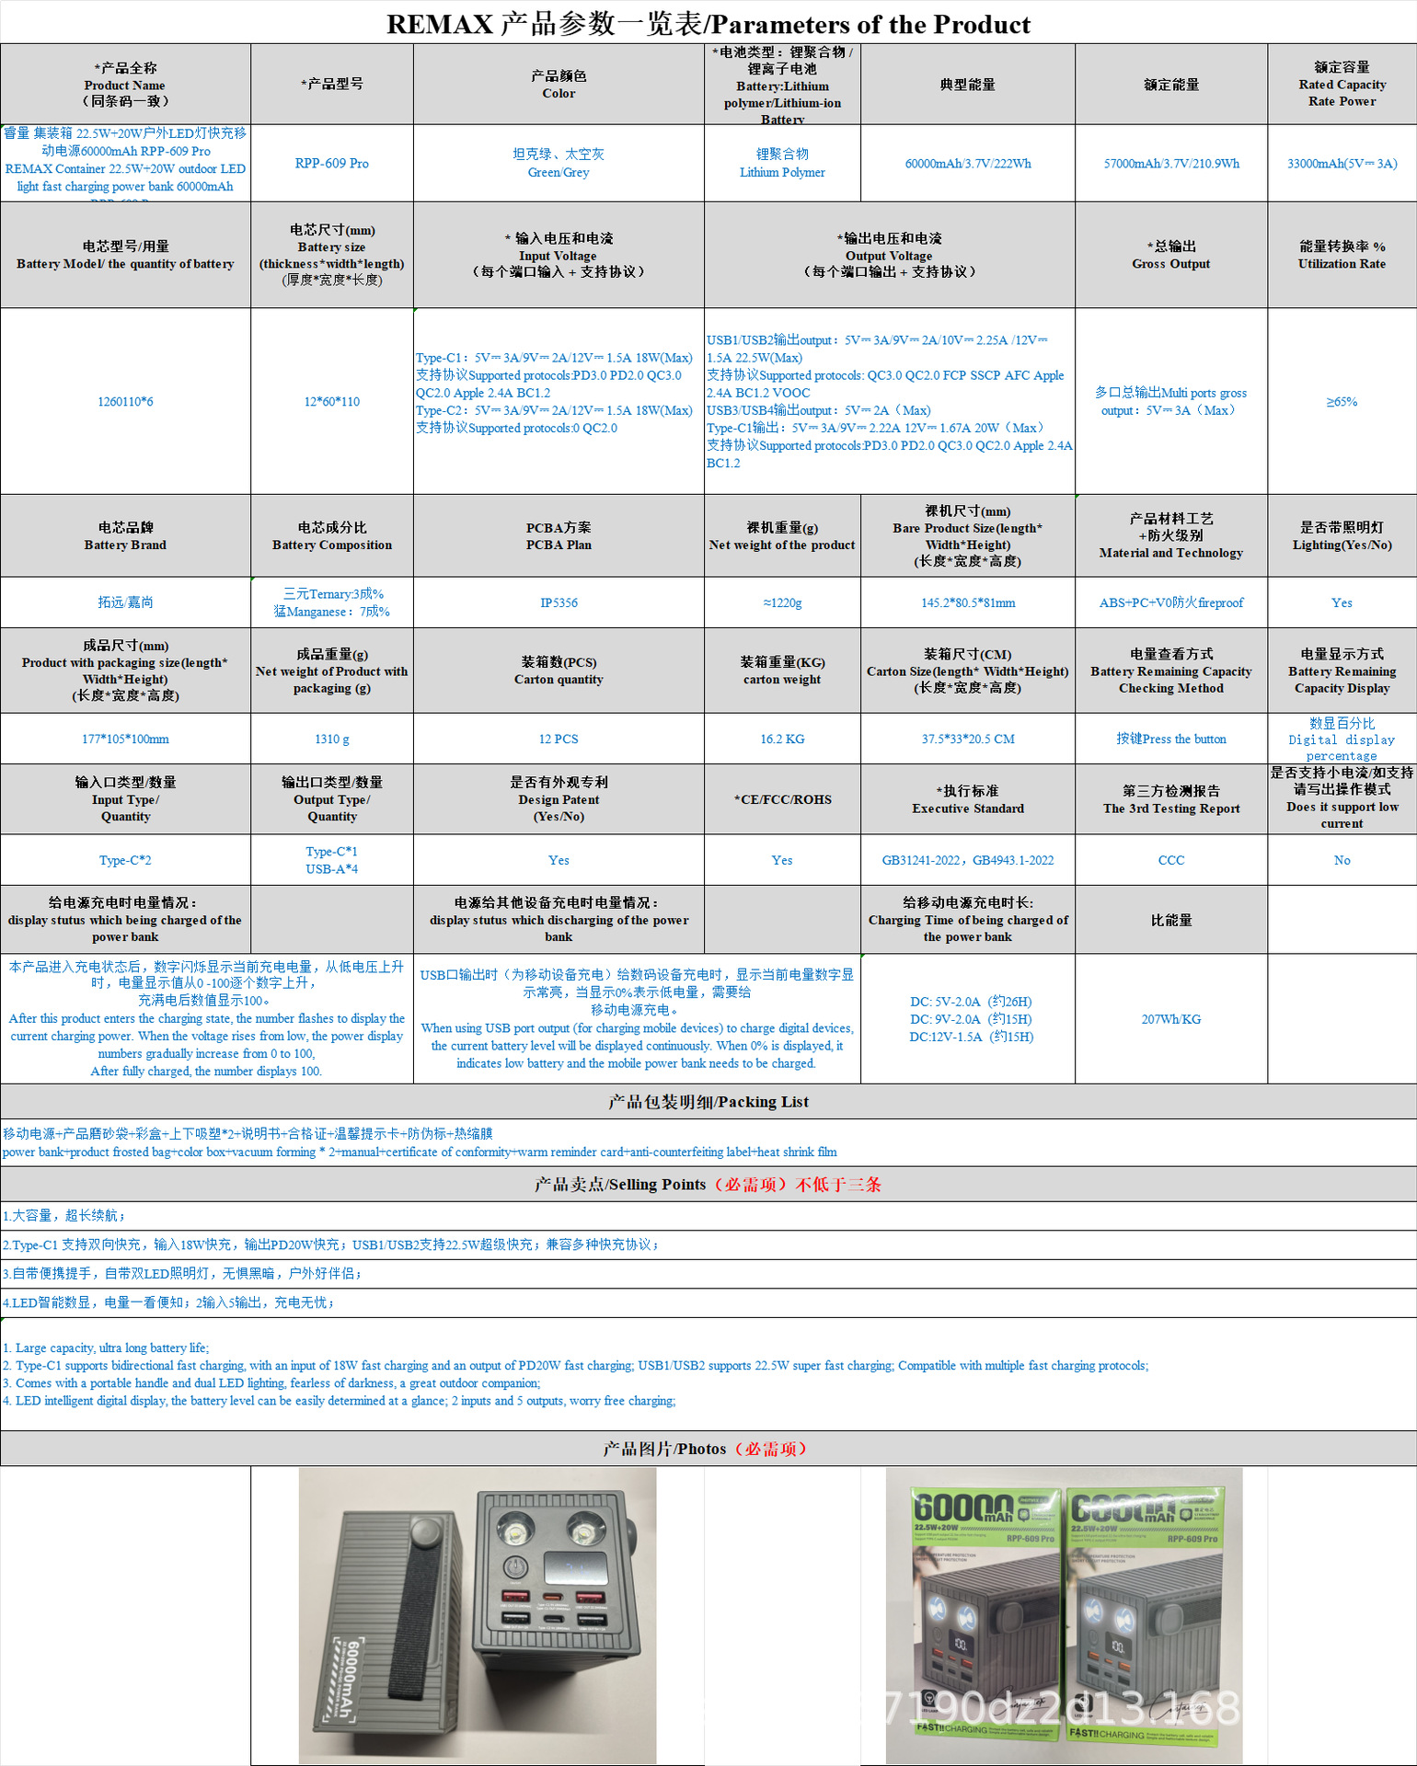Select the "产品包装明细/Packing List" section header
This screenshot has width=1417, height=1766.
(708, 1102)
